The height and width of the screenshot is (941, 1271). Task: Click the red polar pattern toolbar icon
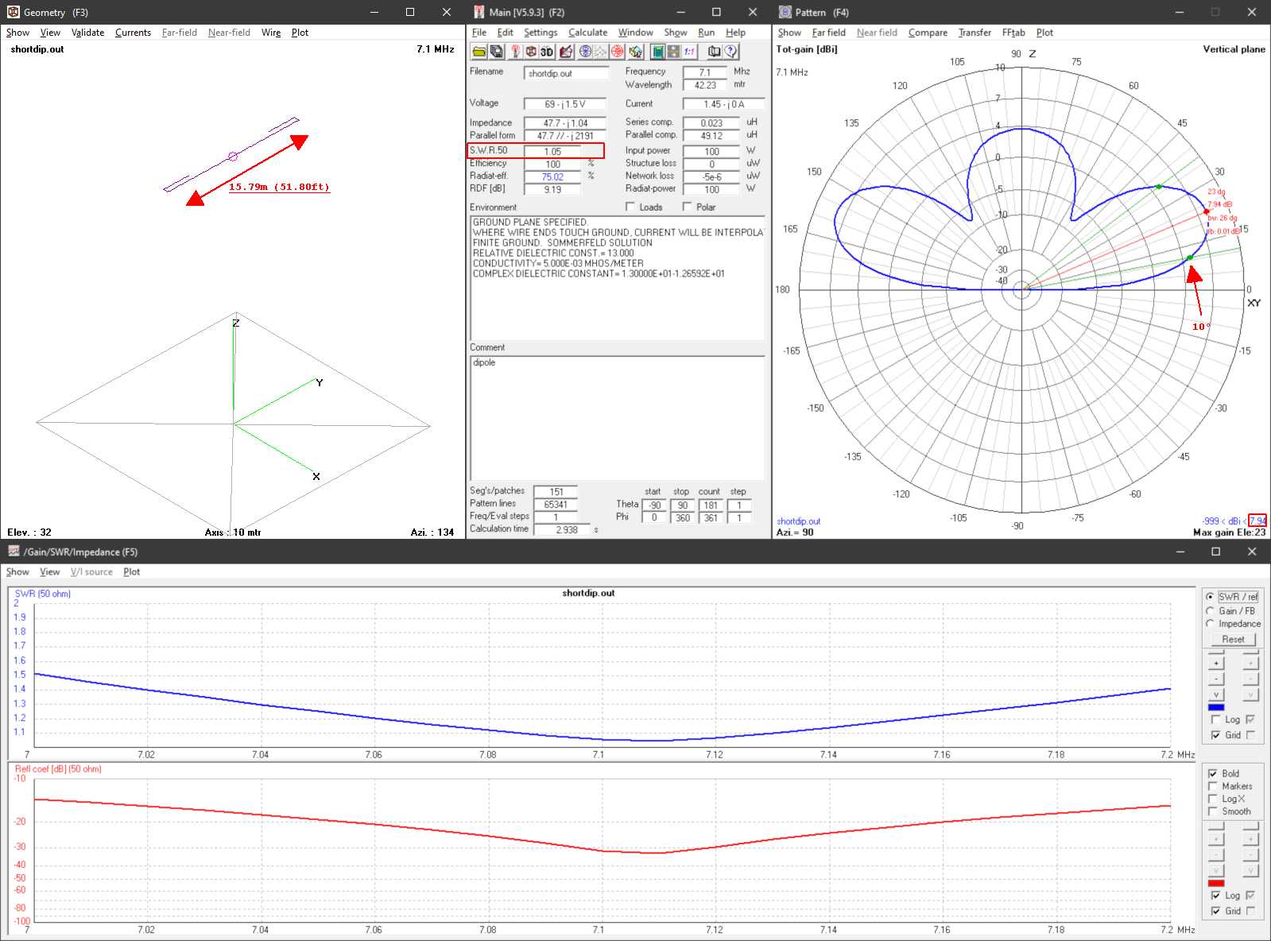[617, 52]
